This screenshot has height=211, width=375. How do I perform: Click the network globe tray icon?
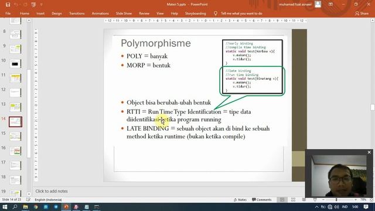330,207
